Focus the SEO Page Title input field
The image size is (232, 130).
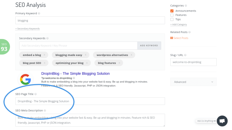90,101
